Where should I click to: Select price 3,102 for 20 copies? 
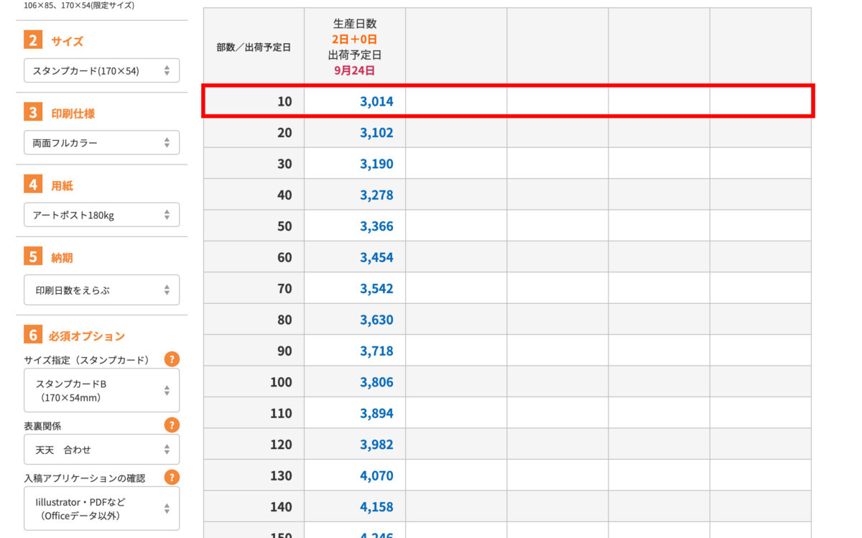pos(376,133)
